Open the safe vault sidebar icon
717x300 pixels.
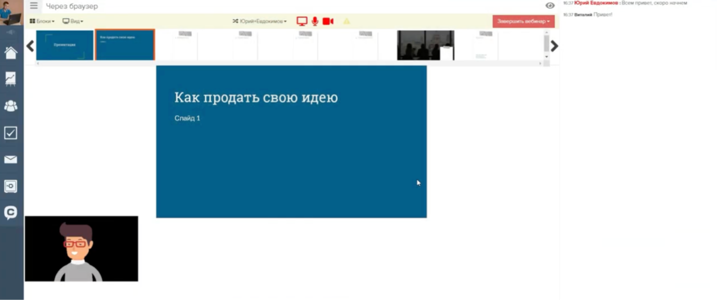click(x=11, y=186)
